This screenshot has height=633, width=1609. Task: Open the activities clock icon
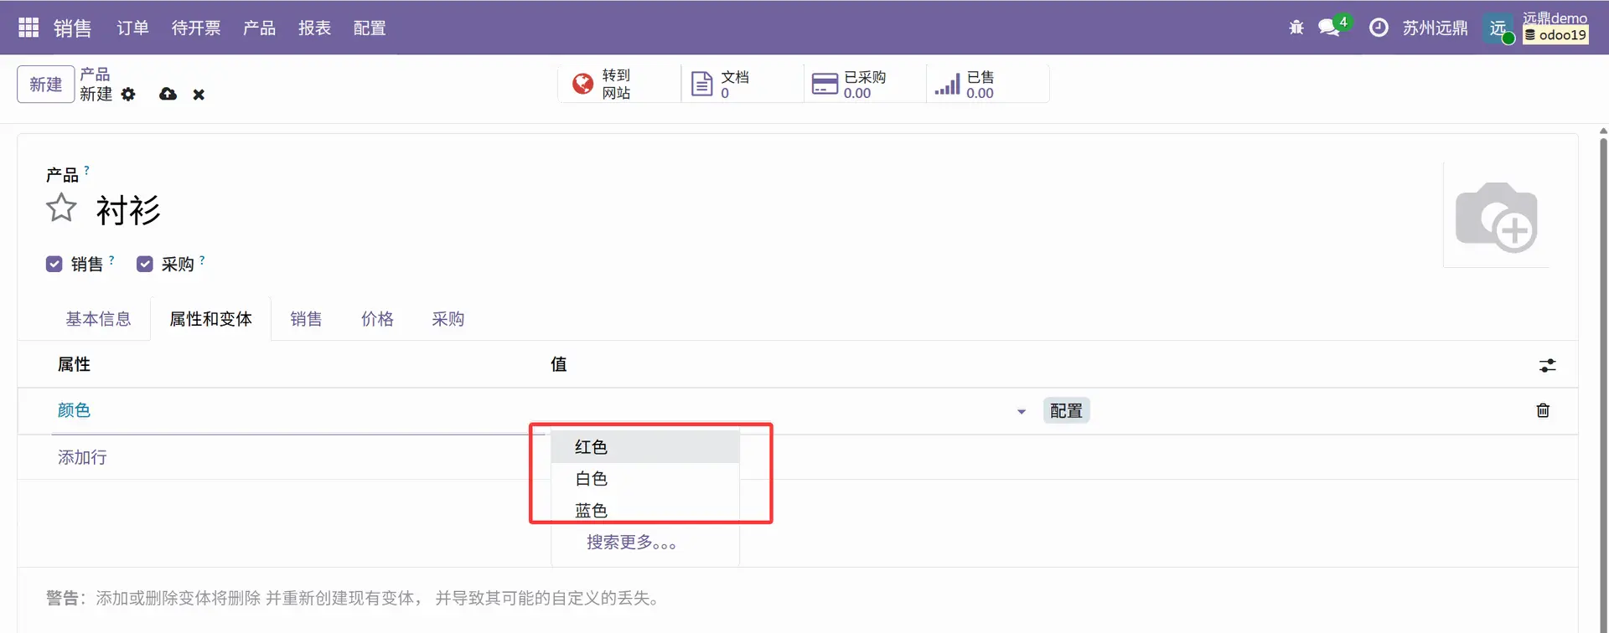point(1378,28)
